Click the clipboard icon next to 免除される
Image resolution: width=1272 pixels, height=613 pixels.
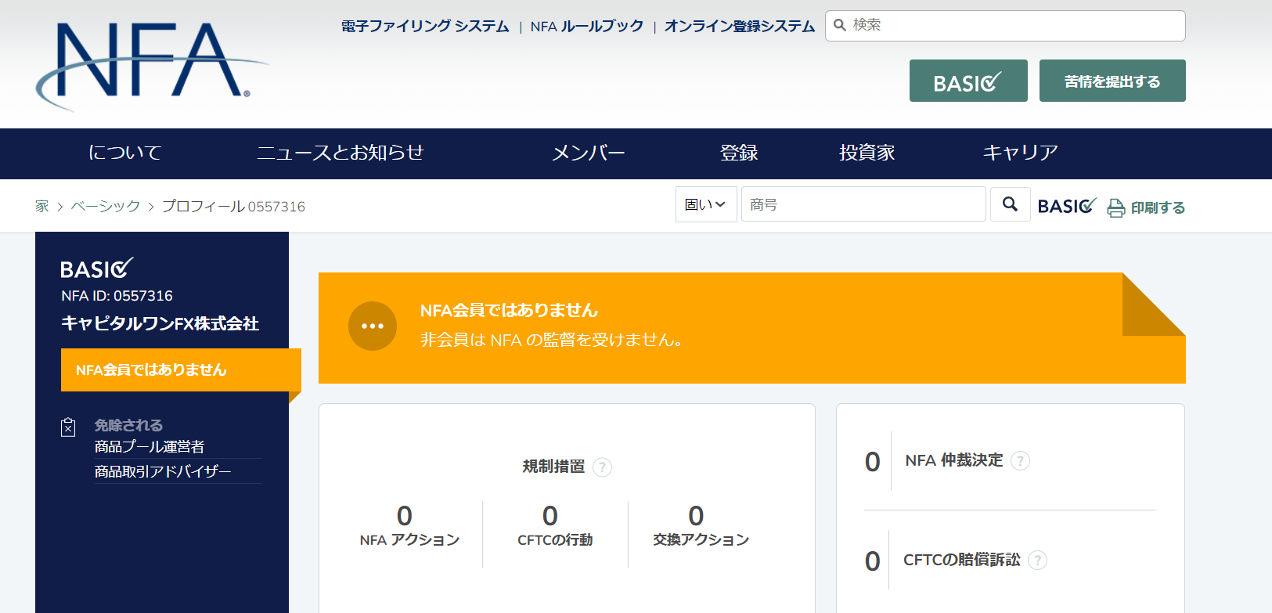[68, 427]
